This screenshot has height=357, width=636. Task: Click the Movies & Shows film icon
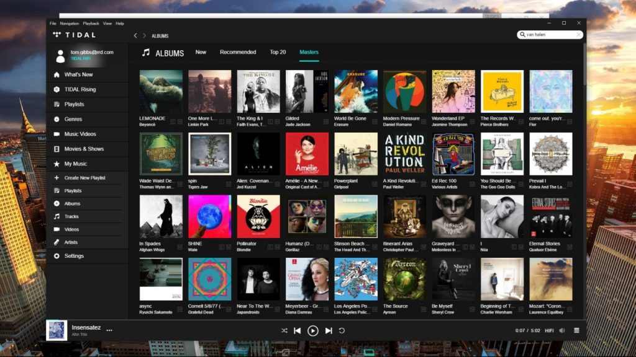pos(57,149)
